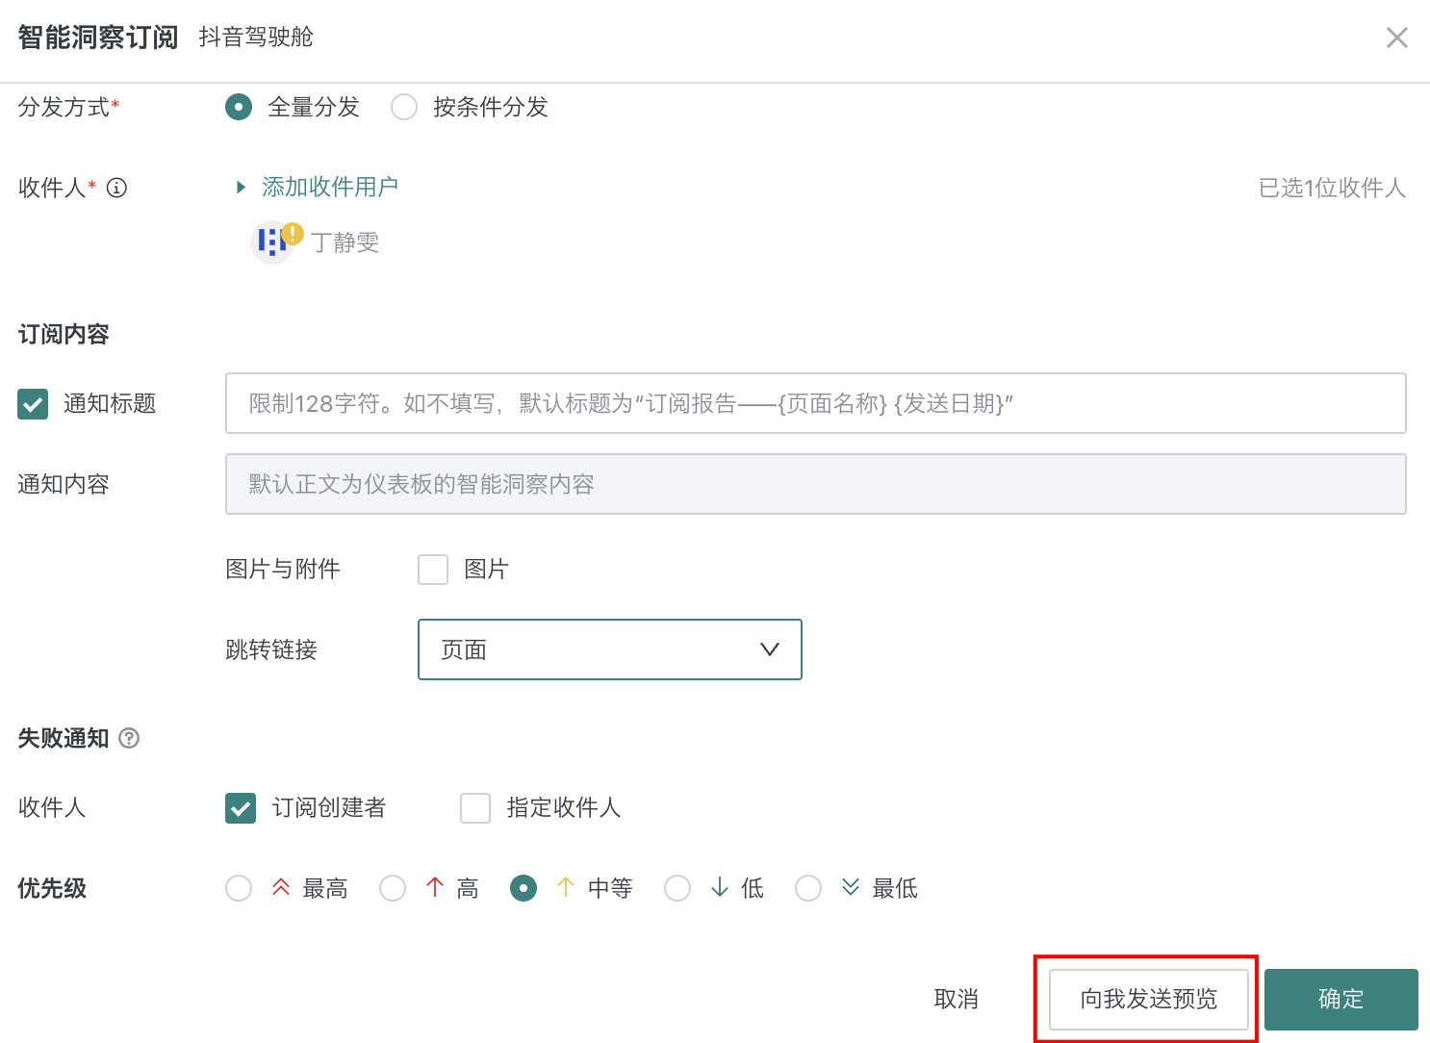1430x1043 pixels.
Task: Open the 跳转链接 dropdown showing 页面
Action: click(609, 649)
